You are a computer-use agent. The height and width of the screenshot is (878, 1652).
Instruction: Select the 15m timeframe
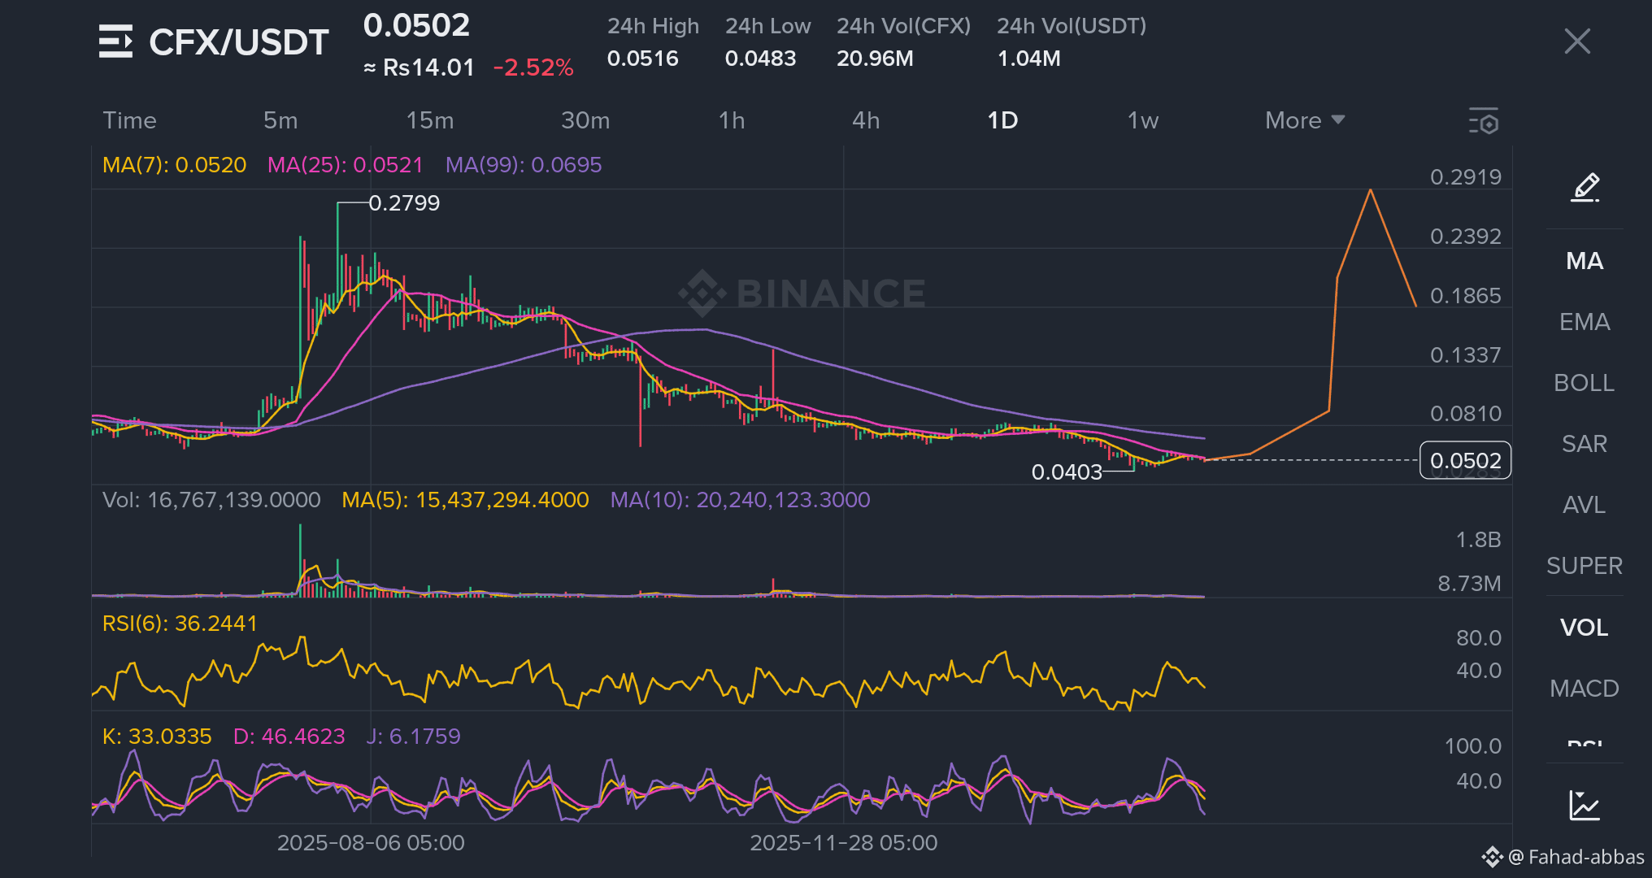click(x=430, y=120)
